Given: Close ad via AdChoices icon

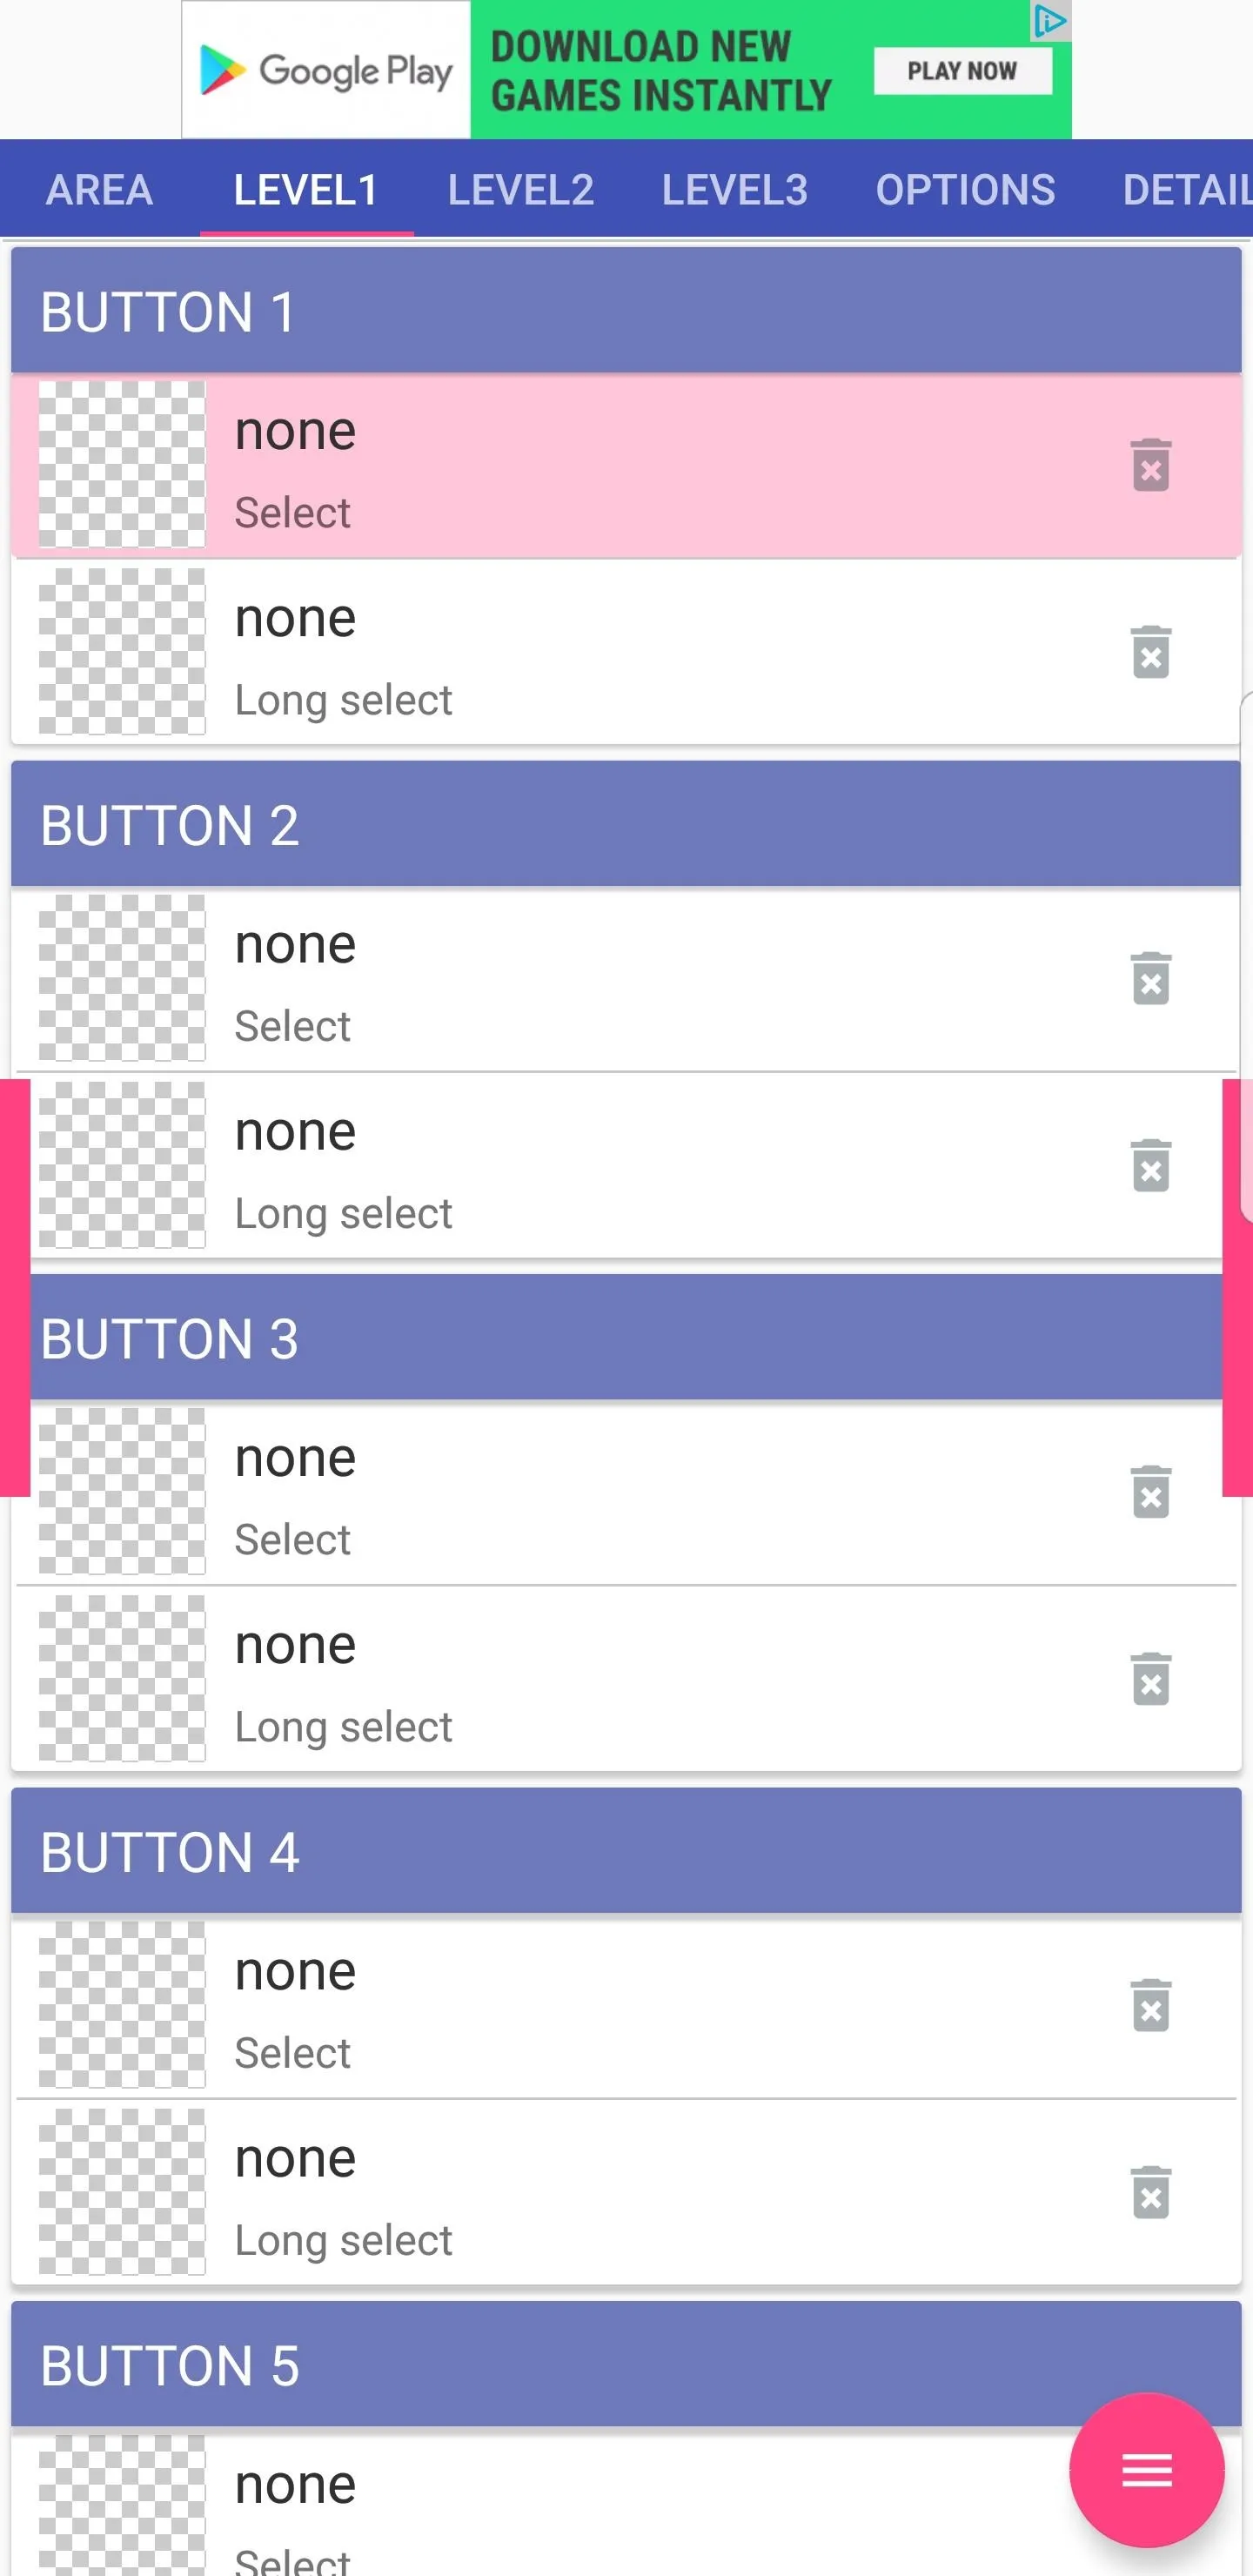Looking at the screenshot, I should coord(1050,20).
